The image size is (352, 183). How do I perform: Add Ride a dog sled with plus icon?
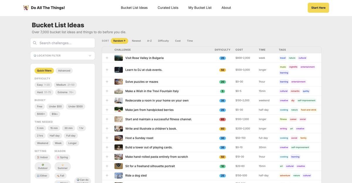107,176
